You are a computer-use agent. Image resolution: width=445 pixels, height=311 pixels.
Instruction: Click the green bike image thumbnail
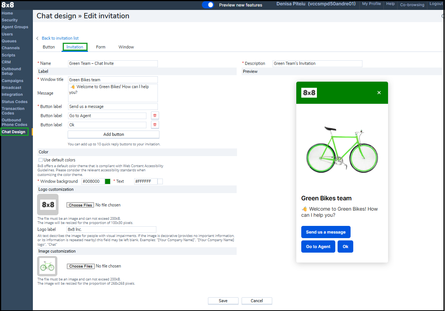click(47, 266)
